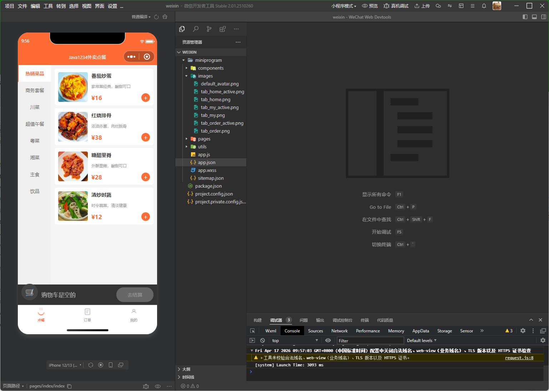Open the 工具 menu

[x=48, y=6]
